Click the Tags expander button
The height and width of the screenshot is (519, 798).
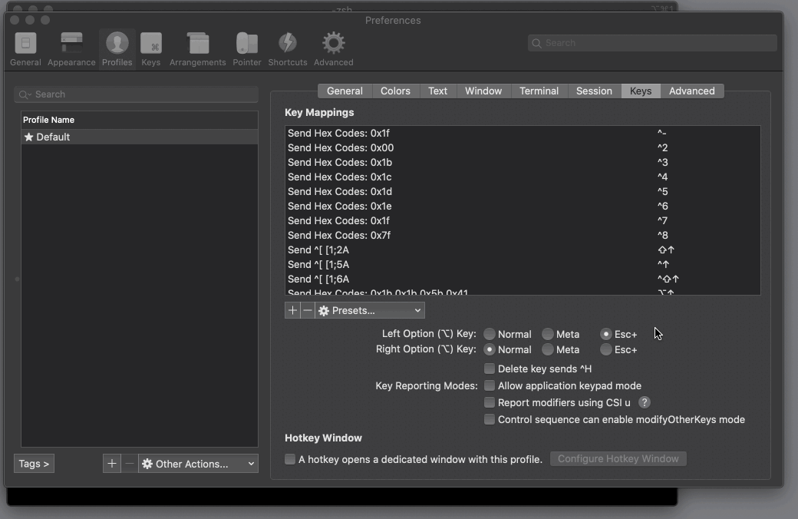click(33, 463)
